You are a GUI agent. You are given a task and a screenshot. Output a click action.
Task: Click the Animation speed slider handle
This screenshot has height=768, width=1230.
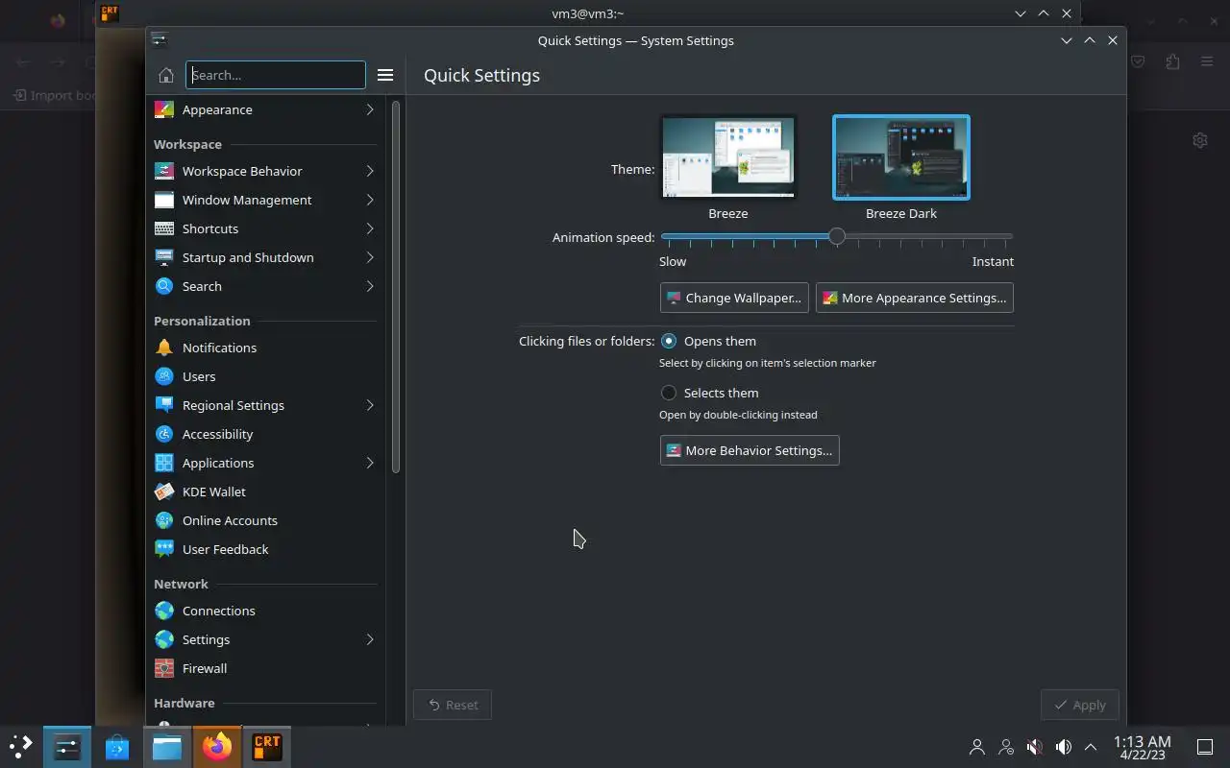pos(837,236)
